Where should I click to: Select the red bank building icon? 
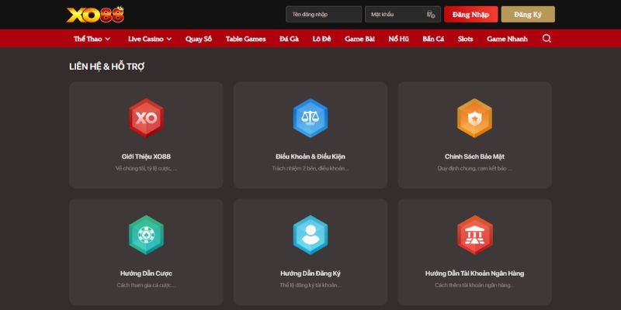[x=474, y=235]
